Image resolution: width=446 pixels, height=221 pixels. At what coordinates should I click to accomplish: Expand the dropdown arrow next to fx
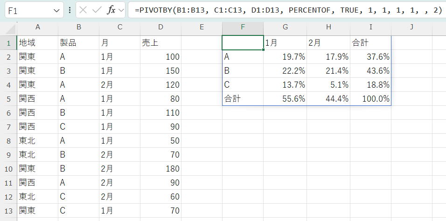(121, 11)
